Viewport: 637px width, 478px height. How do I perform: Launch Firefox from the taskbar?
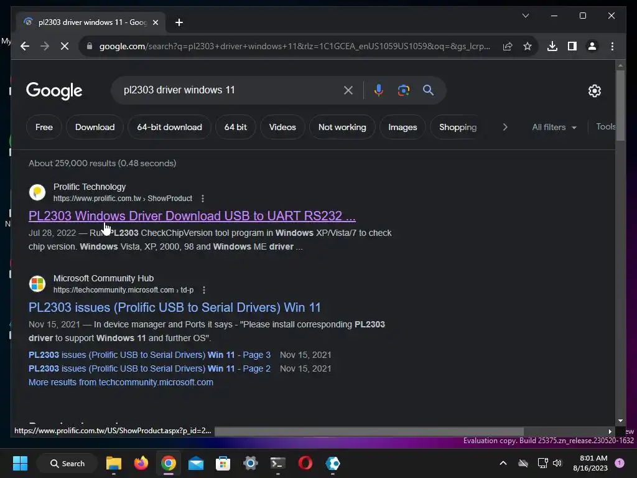(x=141, y=463)
